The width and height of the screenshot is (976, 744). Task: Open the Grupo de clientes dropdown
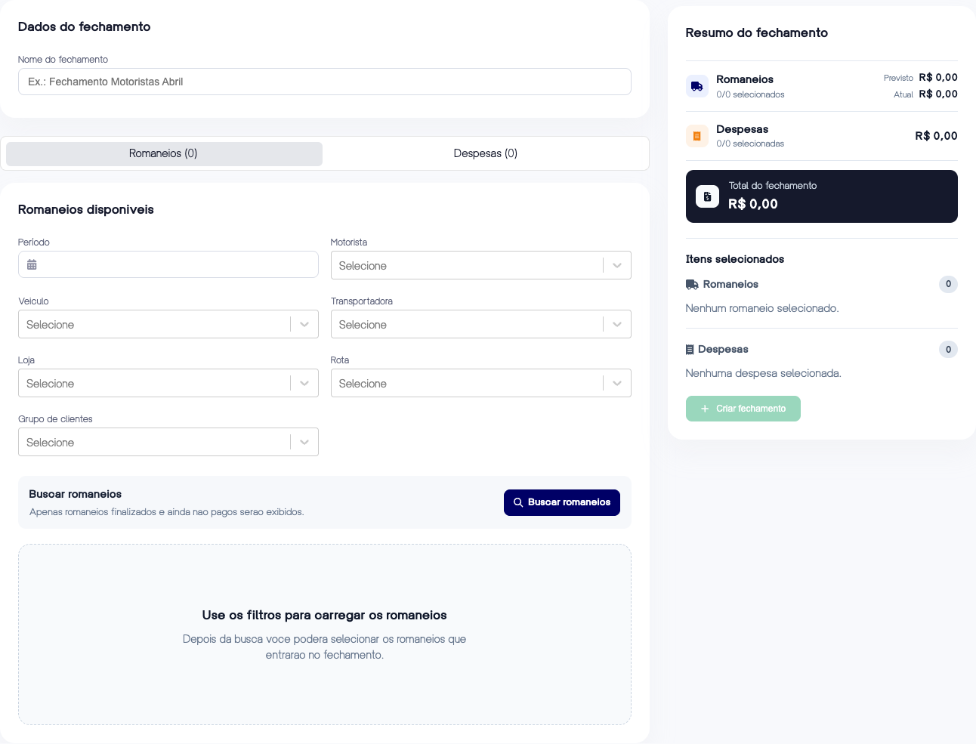168,442
